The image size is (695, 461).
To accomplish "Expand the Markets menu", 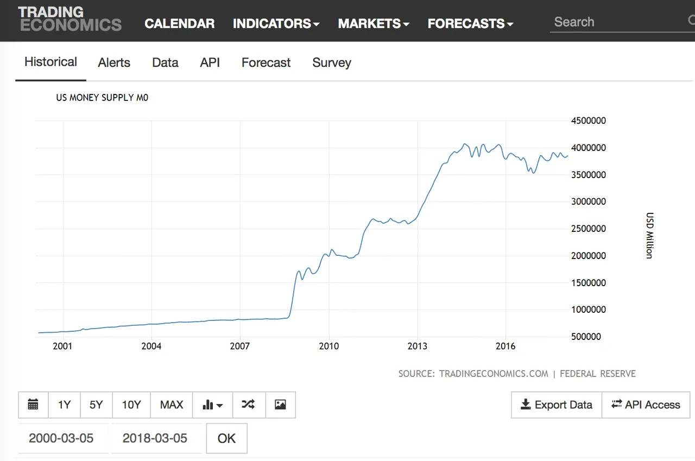I will pyautogui.click(x=373, y=23).
